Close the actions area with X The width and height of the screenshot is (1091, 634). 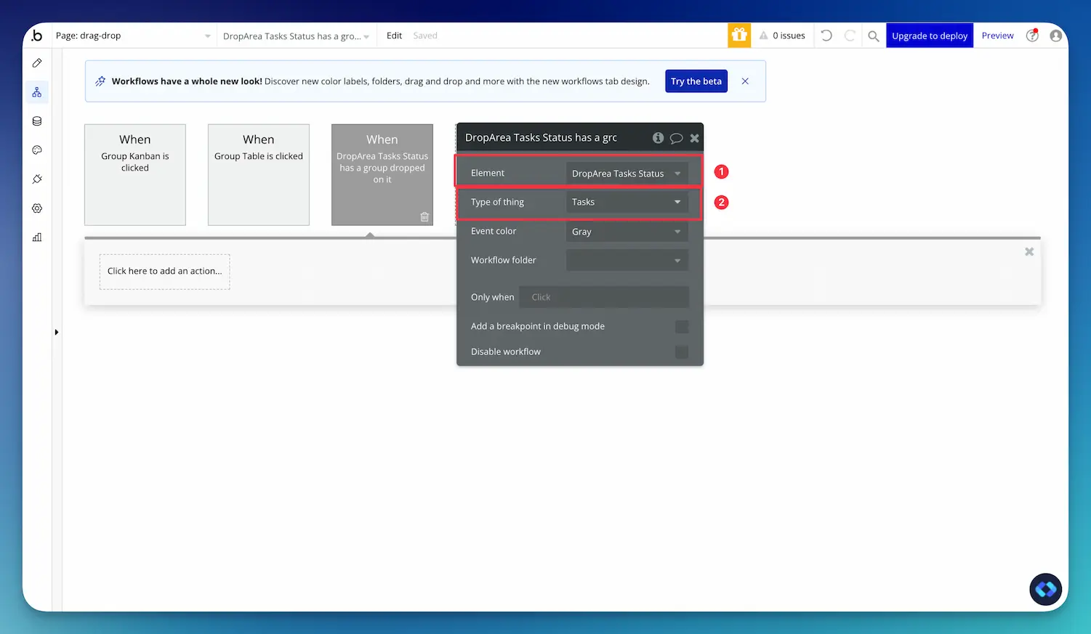[1029, 251]
